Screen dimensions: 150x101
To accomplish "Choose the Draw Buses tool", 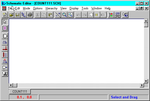I will (5, 49).
